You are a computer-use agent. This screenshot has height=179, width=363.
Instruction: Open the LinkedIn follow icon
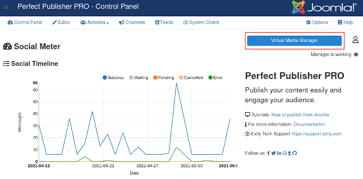pos(279,153)
